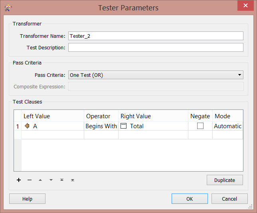Toggle the Negate checkbox for row 1

click(200, 126)
